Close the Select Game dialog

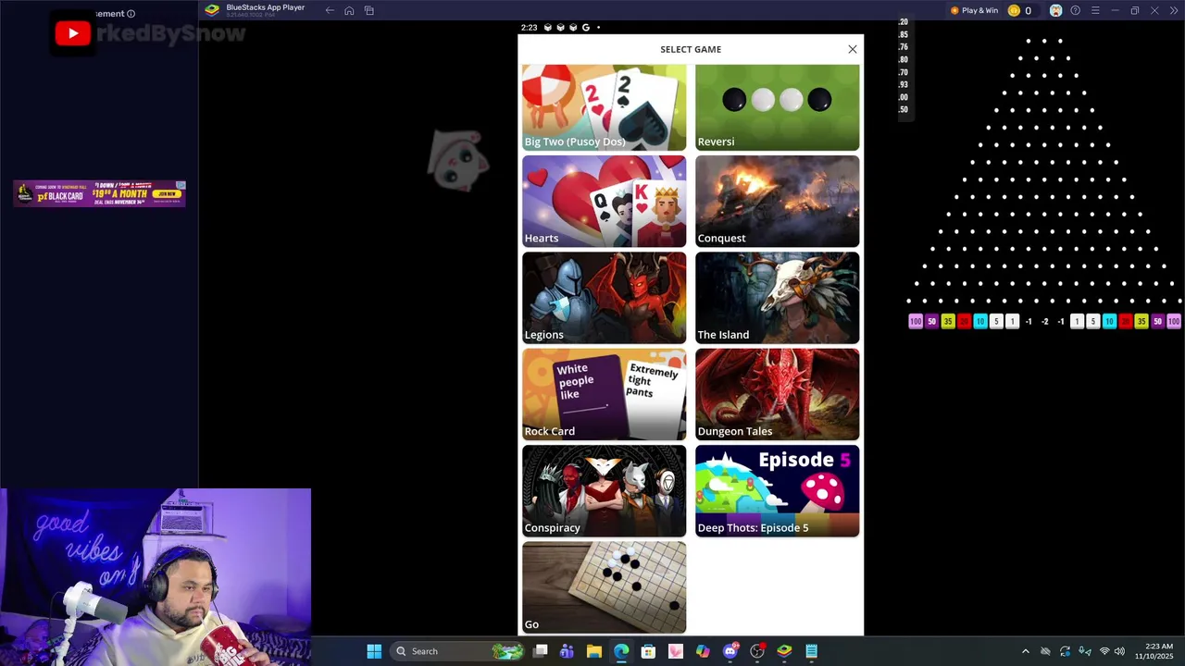tap(853, 49)
